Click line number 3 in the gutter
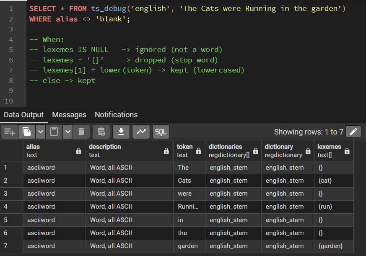Screen dimensions: 366x256 [11, 29]
